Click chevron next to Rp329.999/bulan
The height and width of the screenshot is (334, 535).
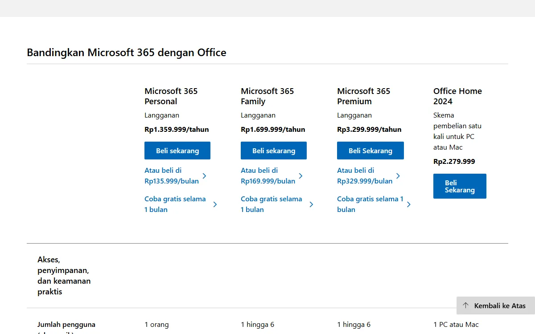398,176
